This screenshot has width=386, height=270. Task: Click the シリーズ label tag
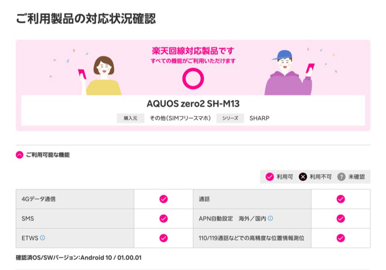[230, 118]
